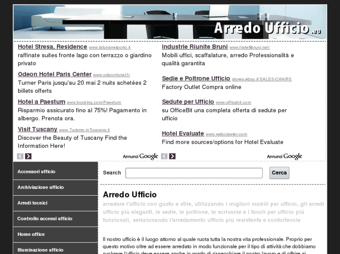Select Controllo accessi ufficio menu item
340x254 pixels.
tap(56, 219)
